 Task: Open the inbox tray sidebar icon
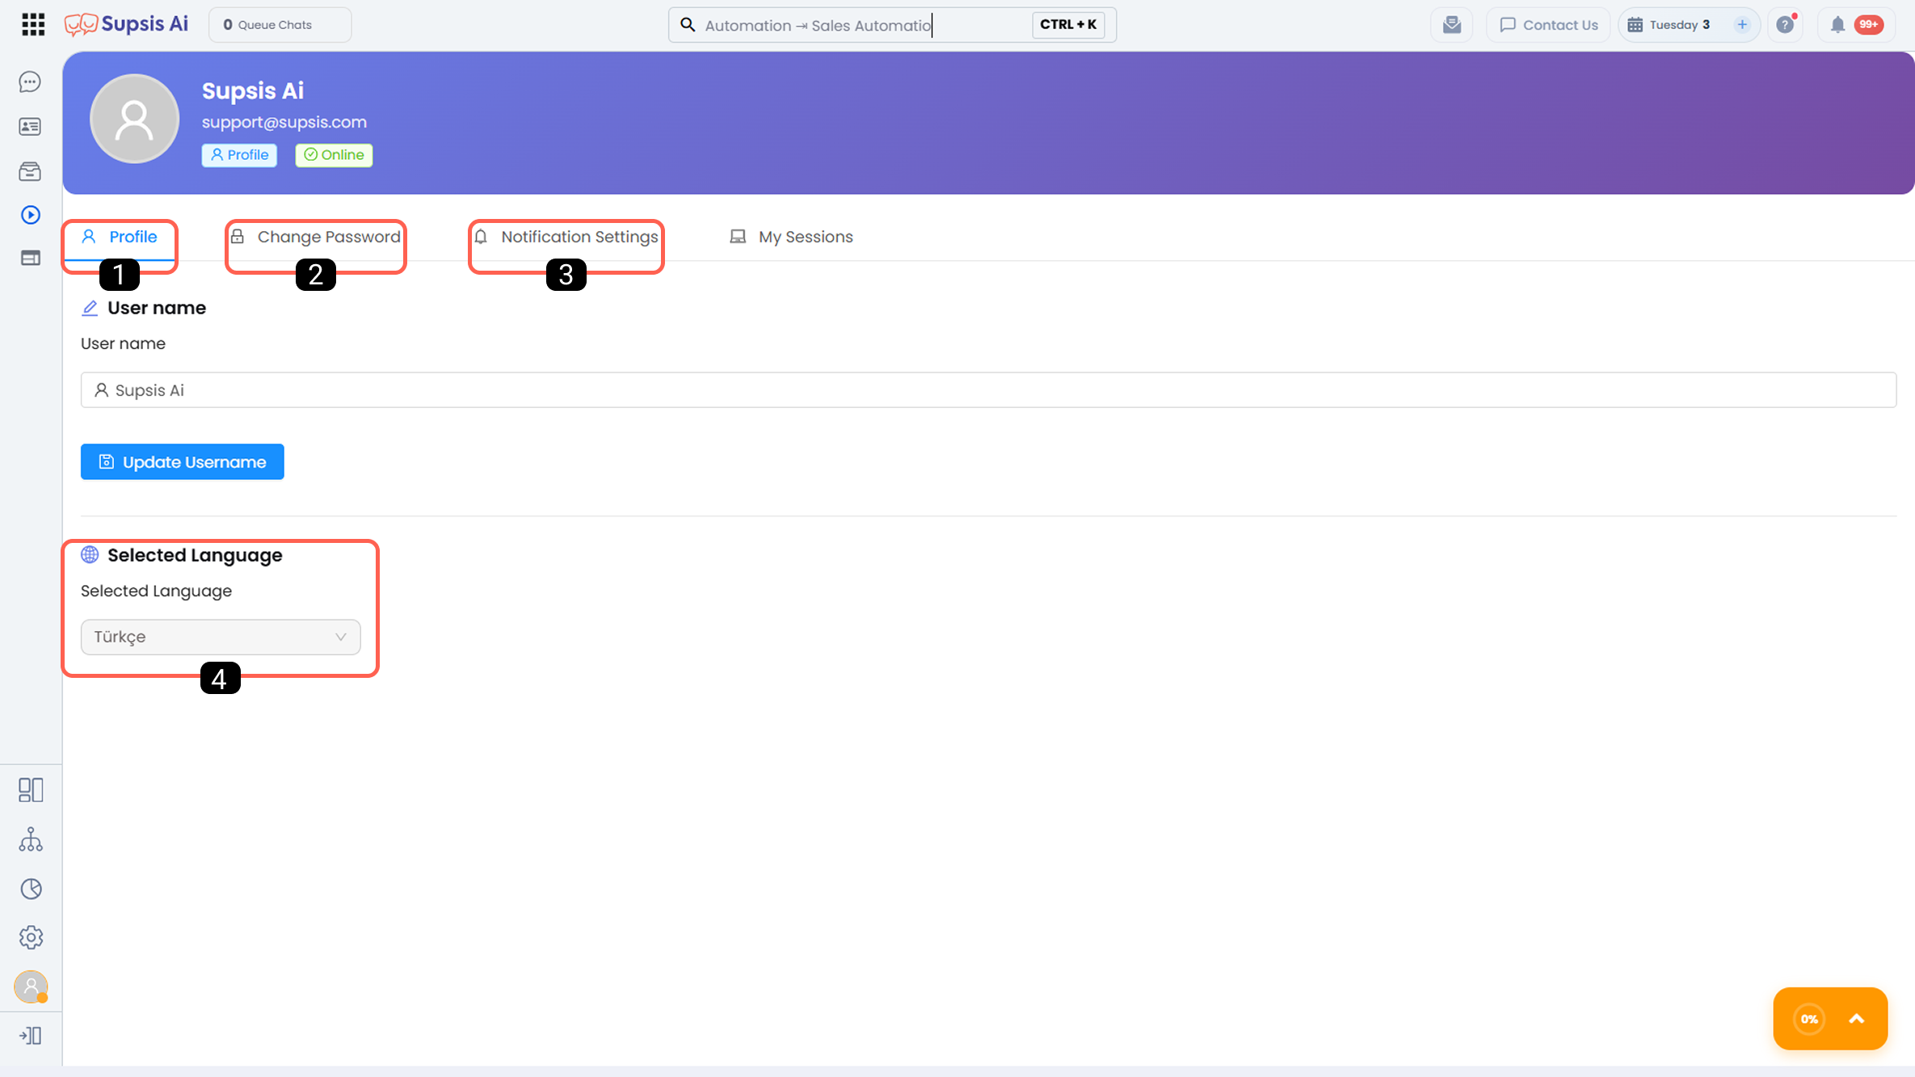point(31,171)
